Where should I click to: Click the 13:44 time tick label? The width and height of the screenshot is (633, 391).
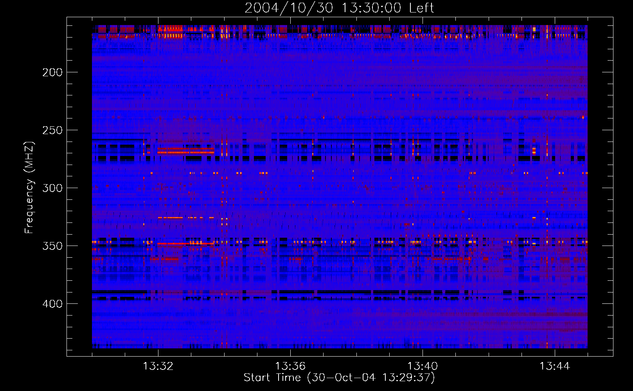tap(555, 366)
